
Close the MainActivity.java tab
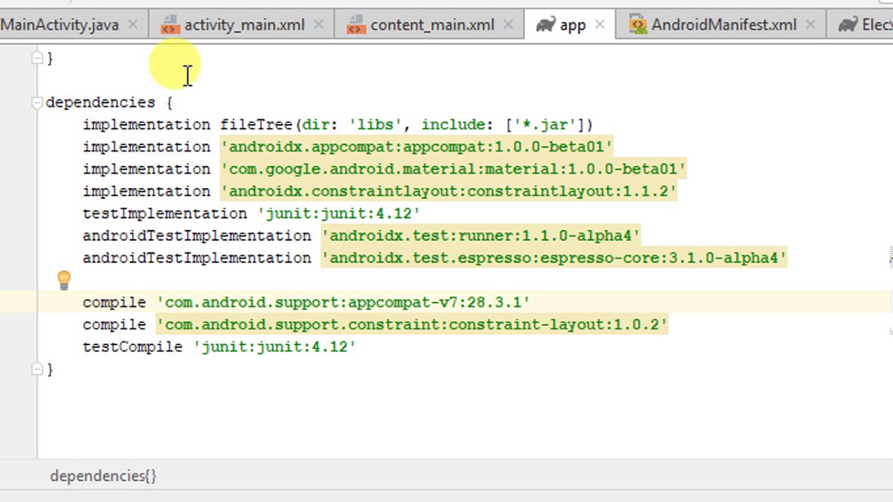(133, 25)
